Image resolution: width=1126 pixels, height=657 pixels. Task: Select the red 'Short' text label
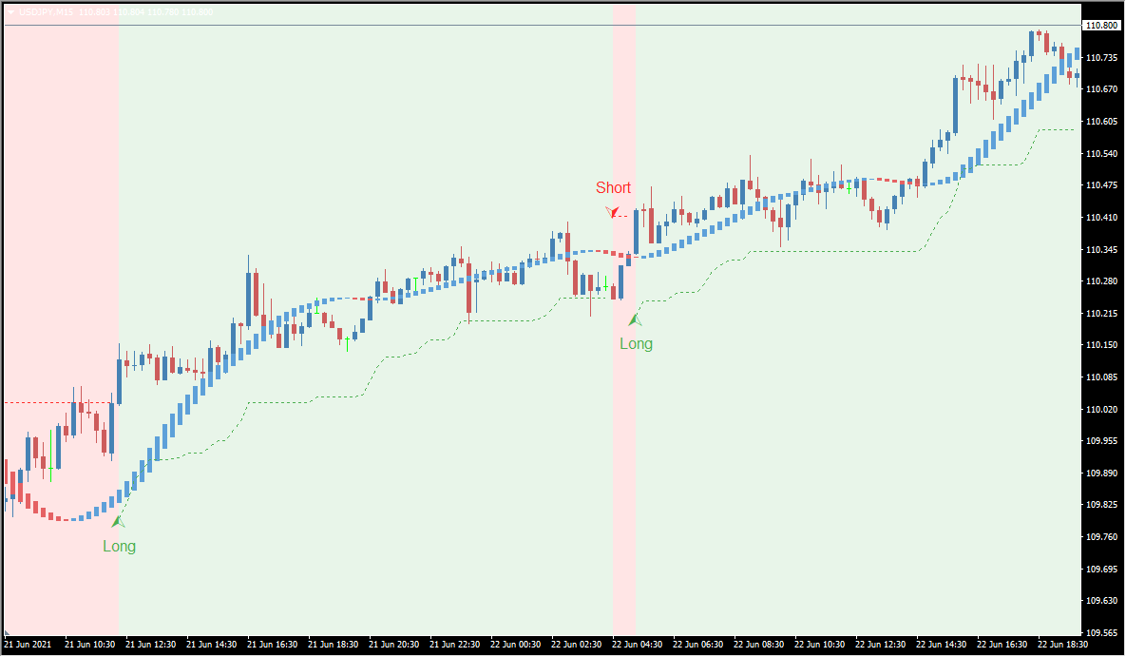pyautogui.click(x=613, y=188)
